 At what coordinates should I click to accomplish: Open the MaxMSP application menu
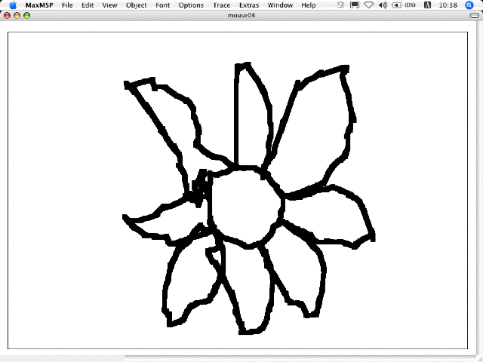[39, 5]
